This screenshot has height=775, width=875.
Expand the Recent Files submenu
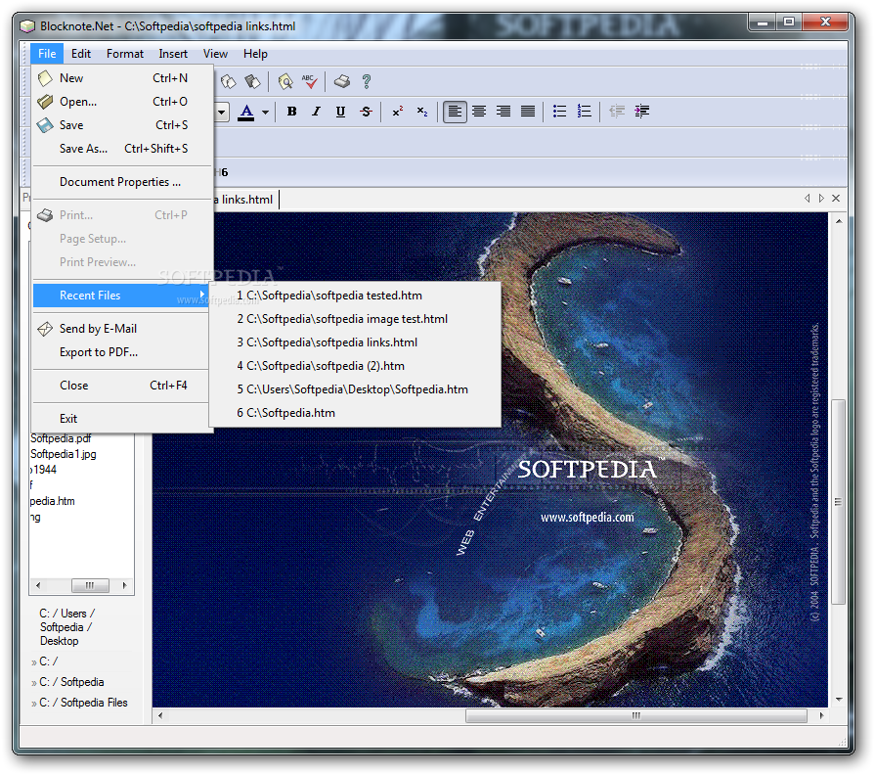[x=121, y=296]
